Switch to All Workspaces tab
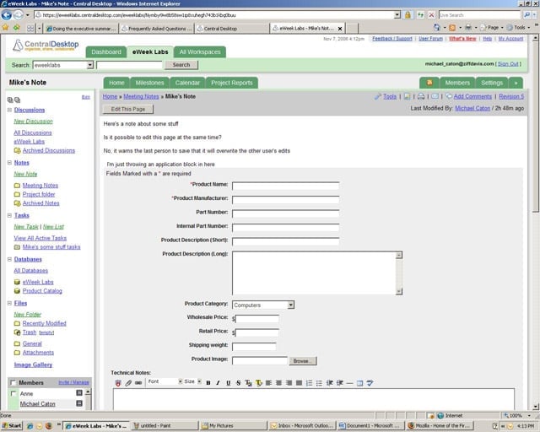This screenshot has width=540, height=432. pos(200,52)
